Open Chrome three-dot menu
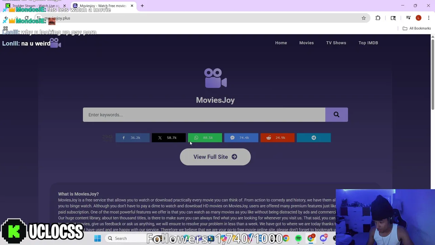The width and height of the screenshot is (435, 245). pyautogui.click(x=429, y=18)
